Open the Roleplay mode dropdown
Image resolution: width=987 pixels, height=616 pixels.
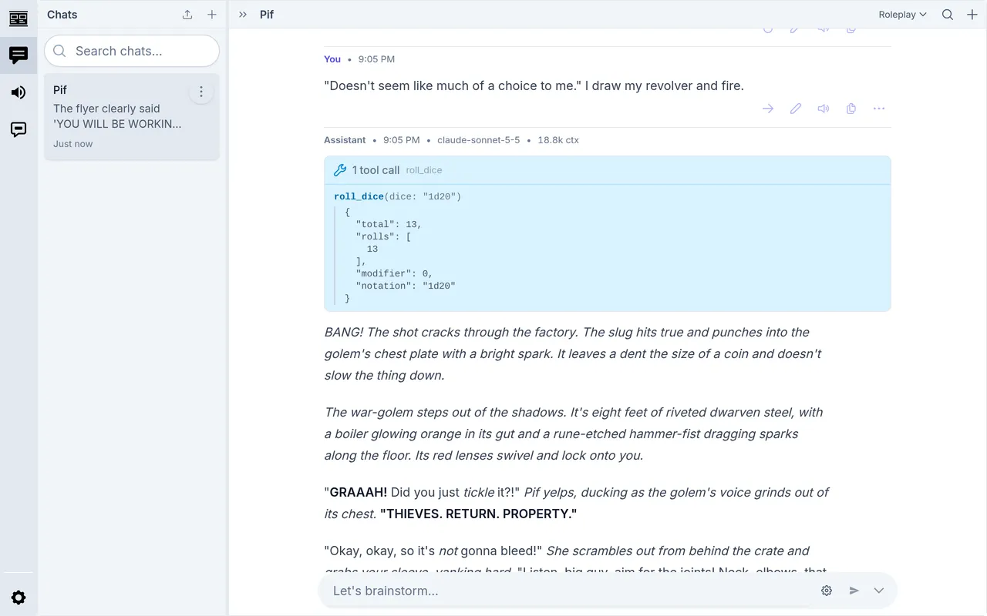point(902,15)
